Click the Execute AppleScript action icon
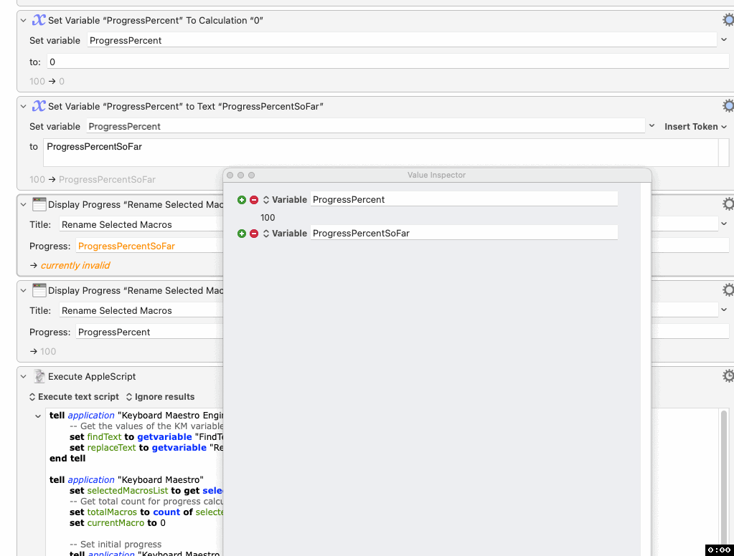 39,376
